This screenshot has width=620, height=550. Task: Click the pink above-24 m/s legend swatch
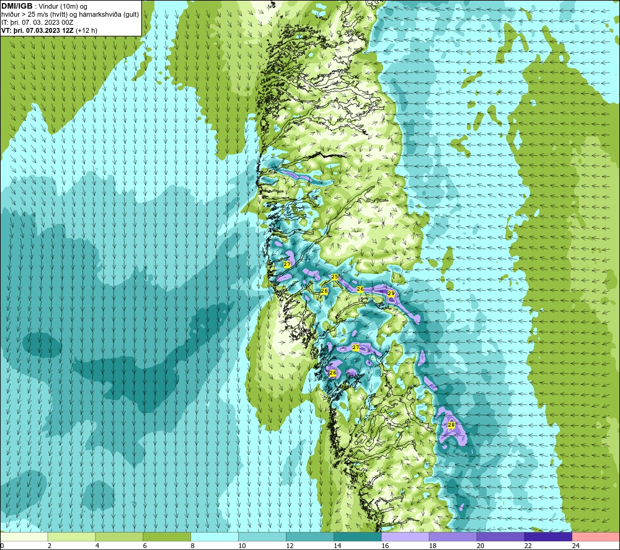pos(595,536)
